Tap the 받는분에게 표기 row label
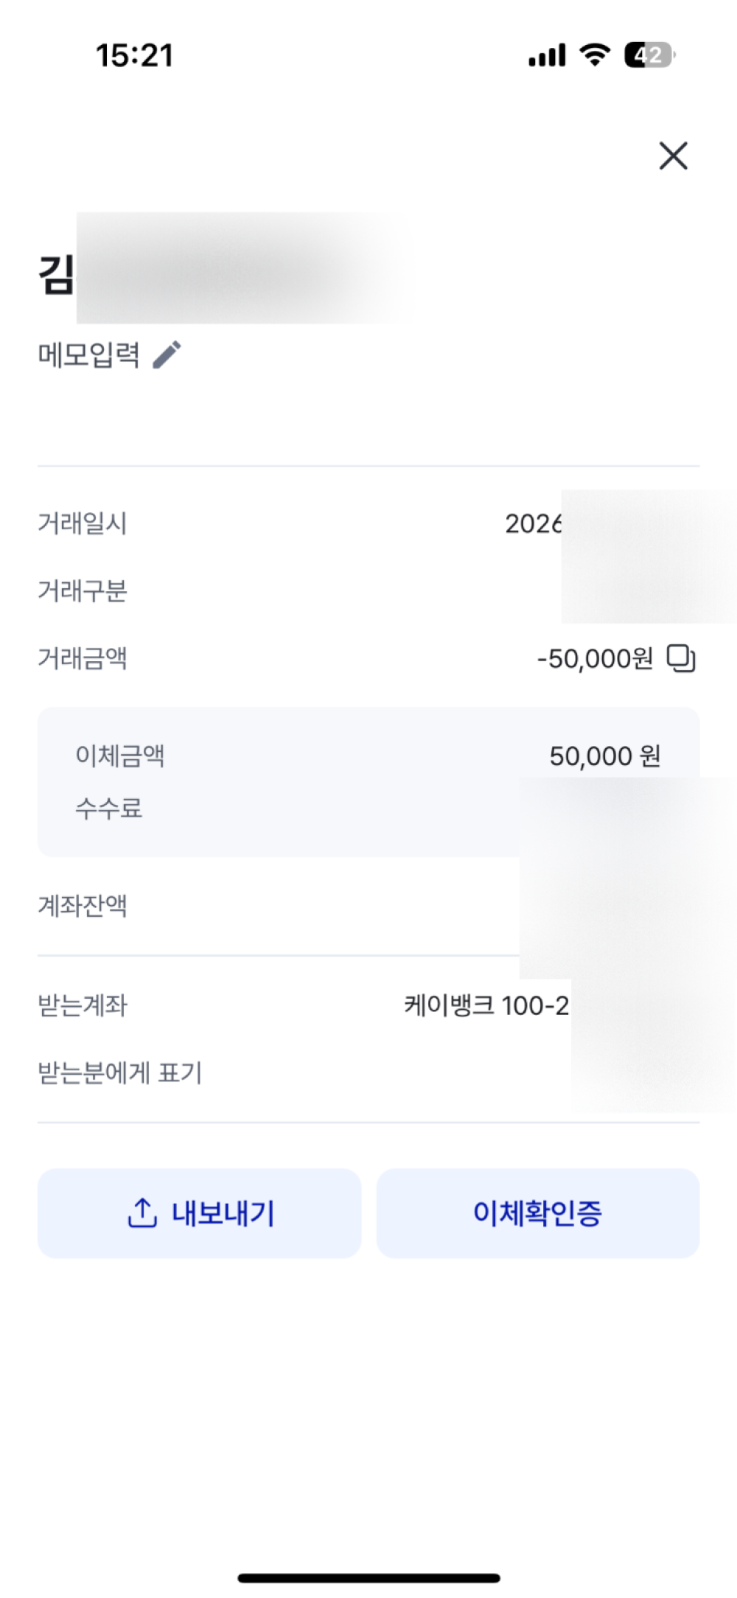The height and width of the screenshot is (1598, 737). tap(119, 1072)
